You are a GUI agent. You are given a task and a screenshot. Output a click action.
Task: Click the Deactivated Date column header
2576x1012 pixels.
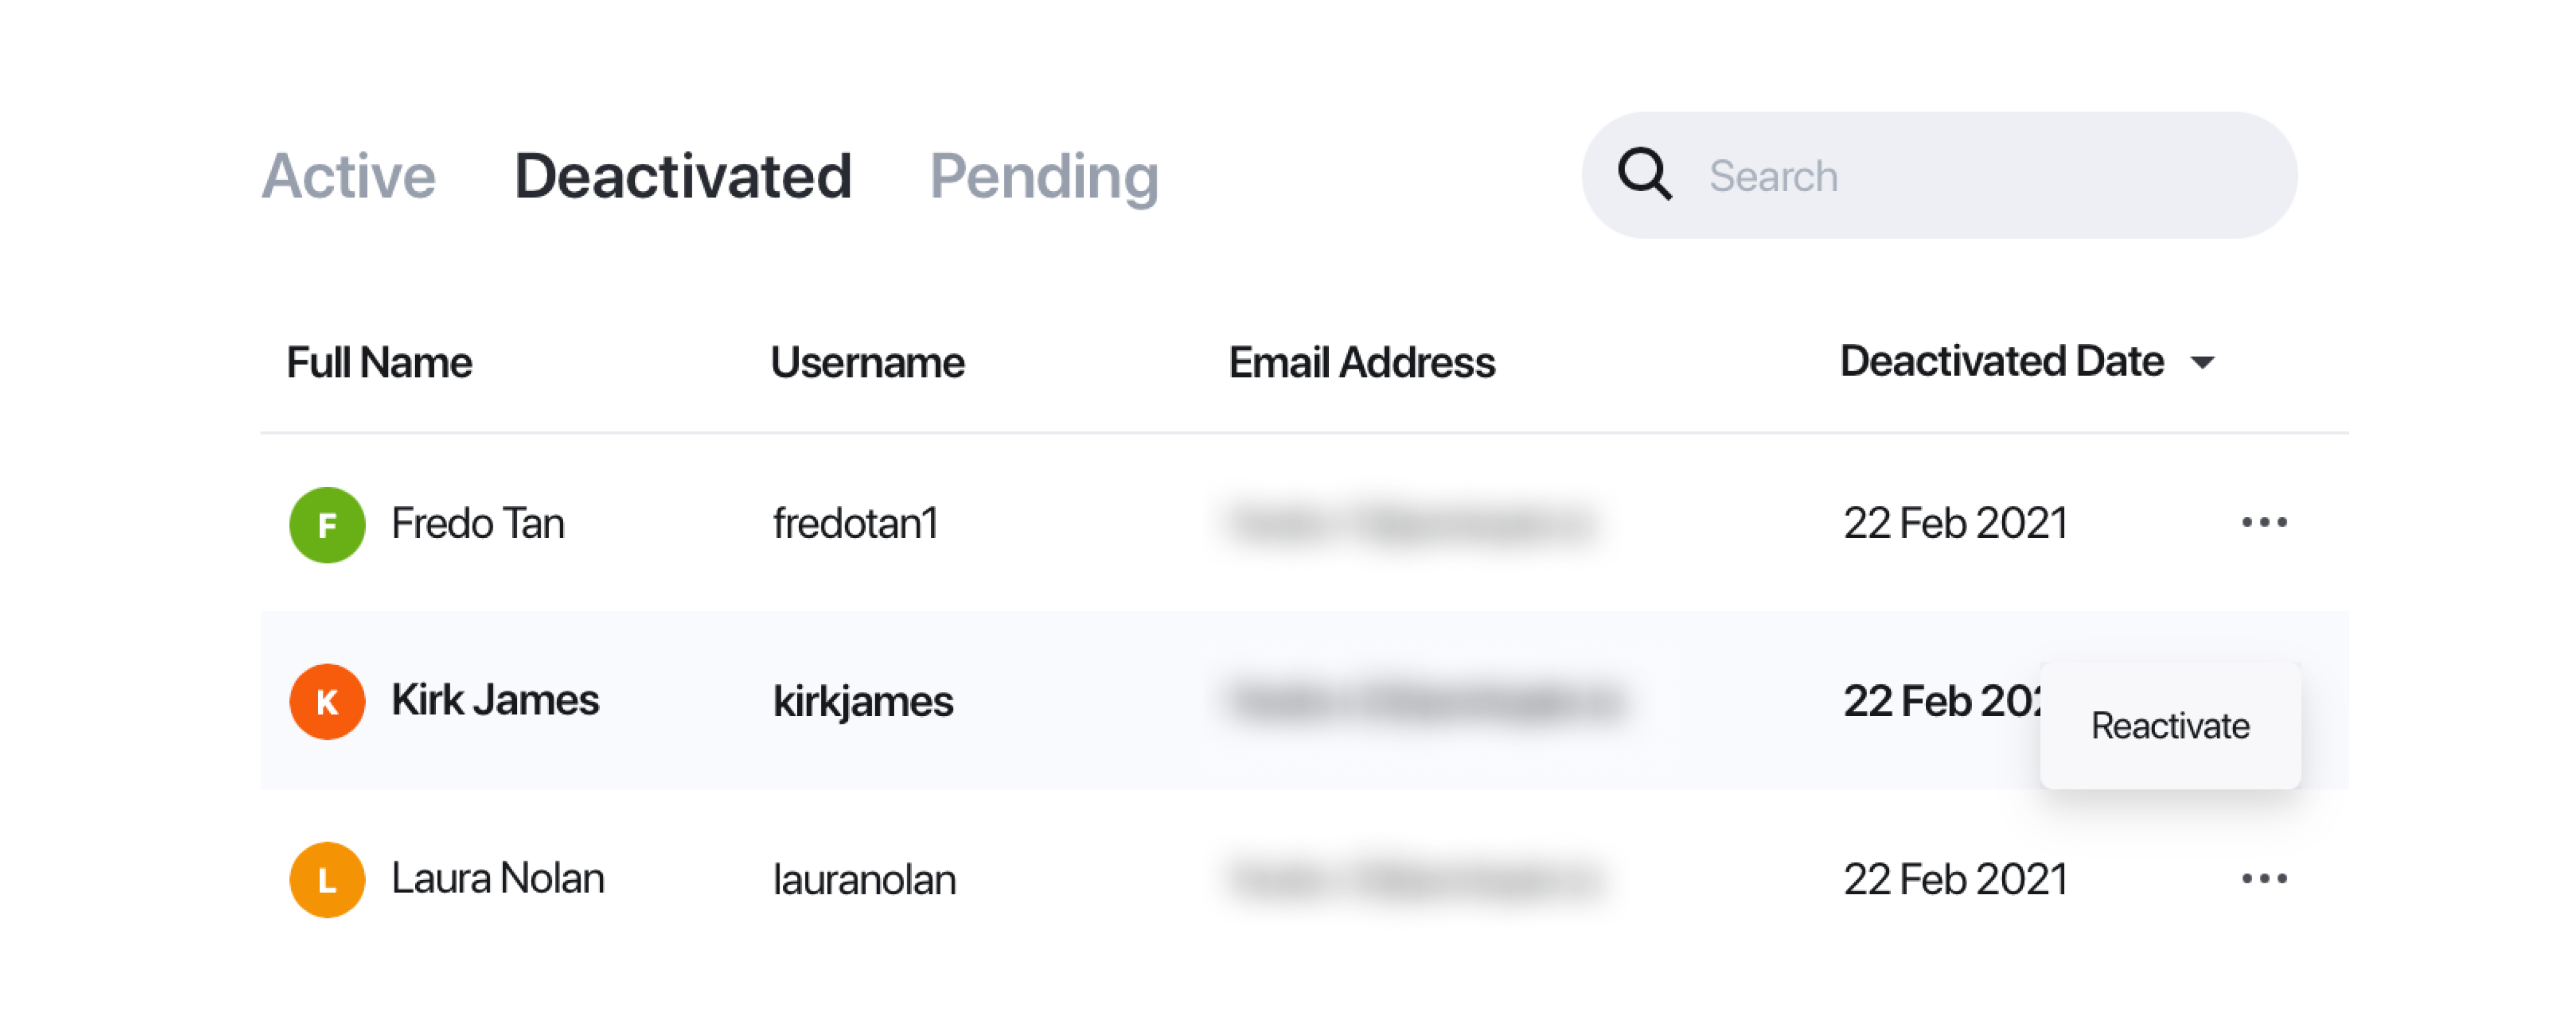coord(2001,360)
